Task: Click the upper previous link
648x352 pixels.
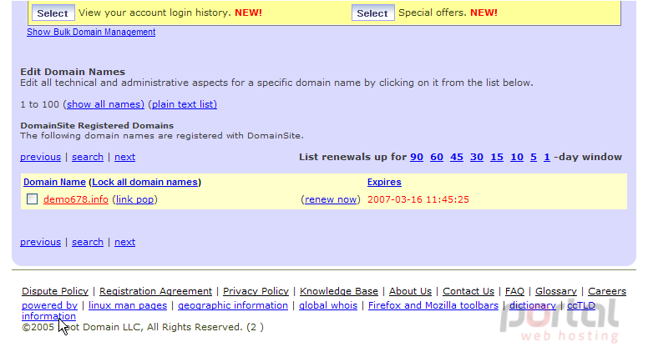Action: pyautogui.click(x=40, y=157)
